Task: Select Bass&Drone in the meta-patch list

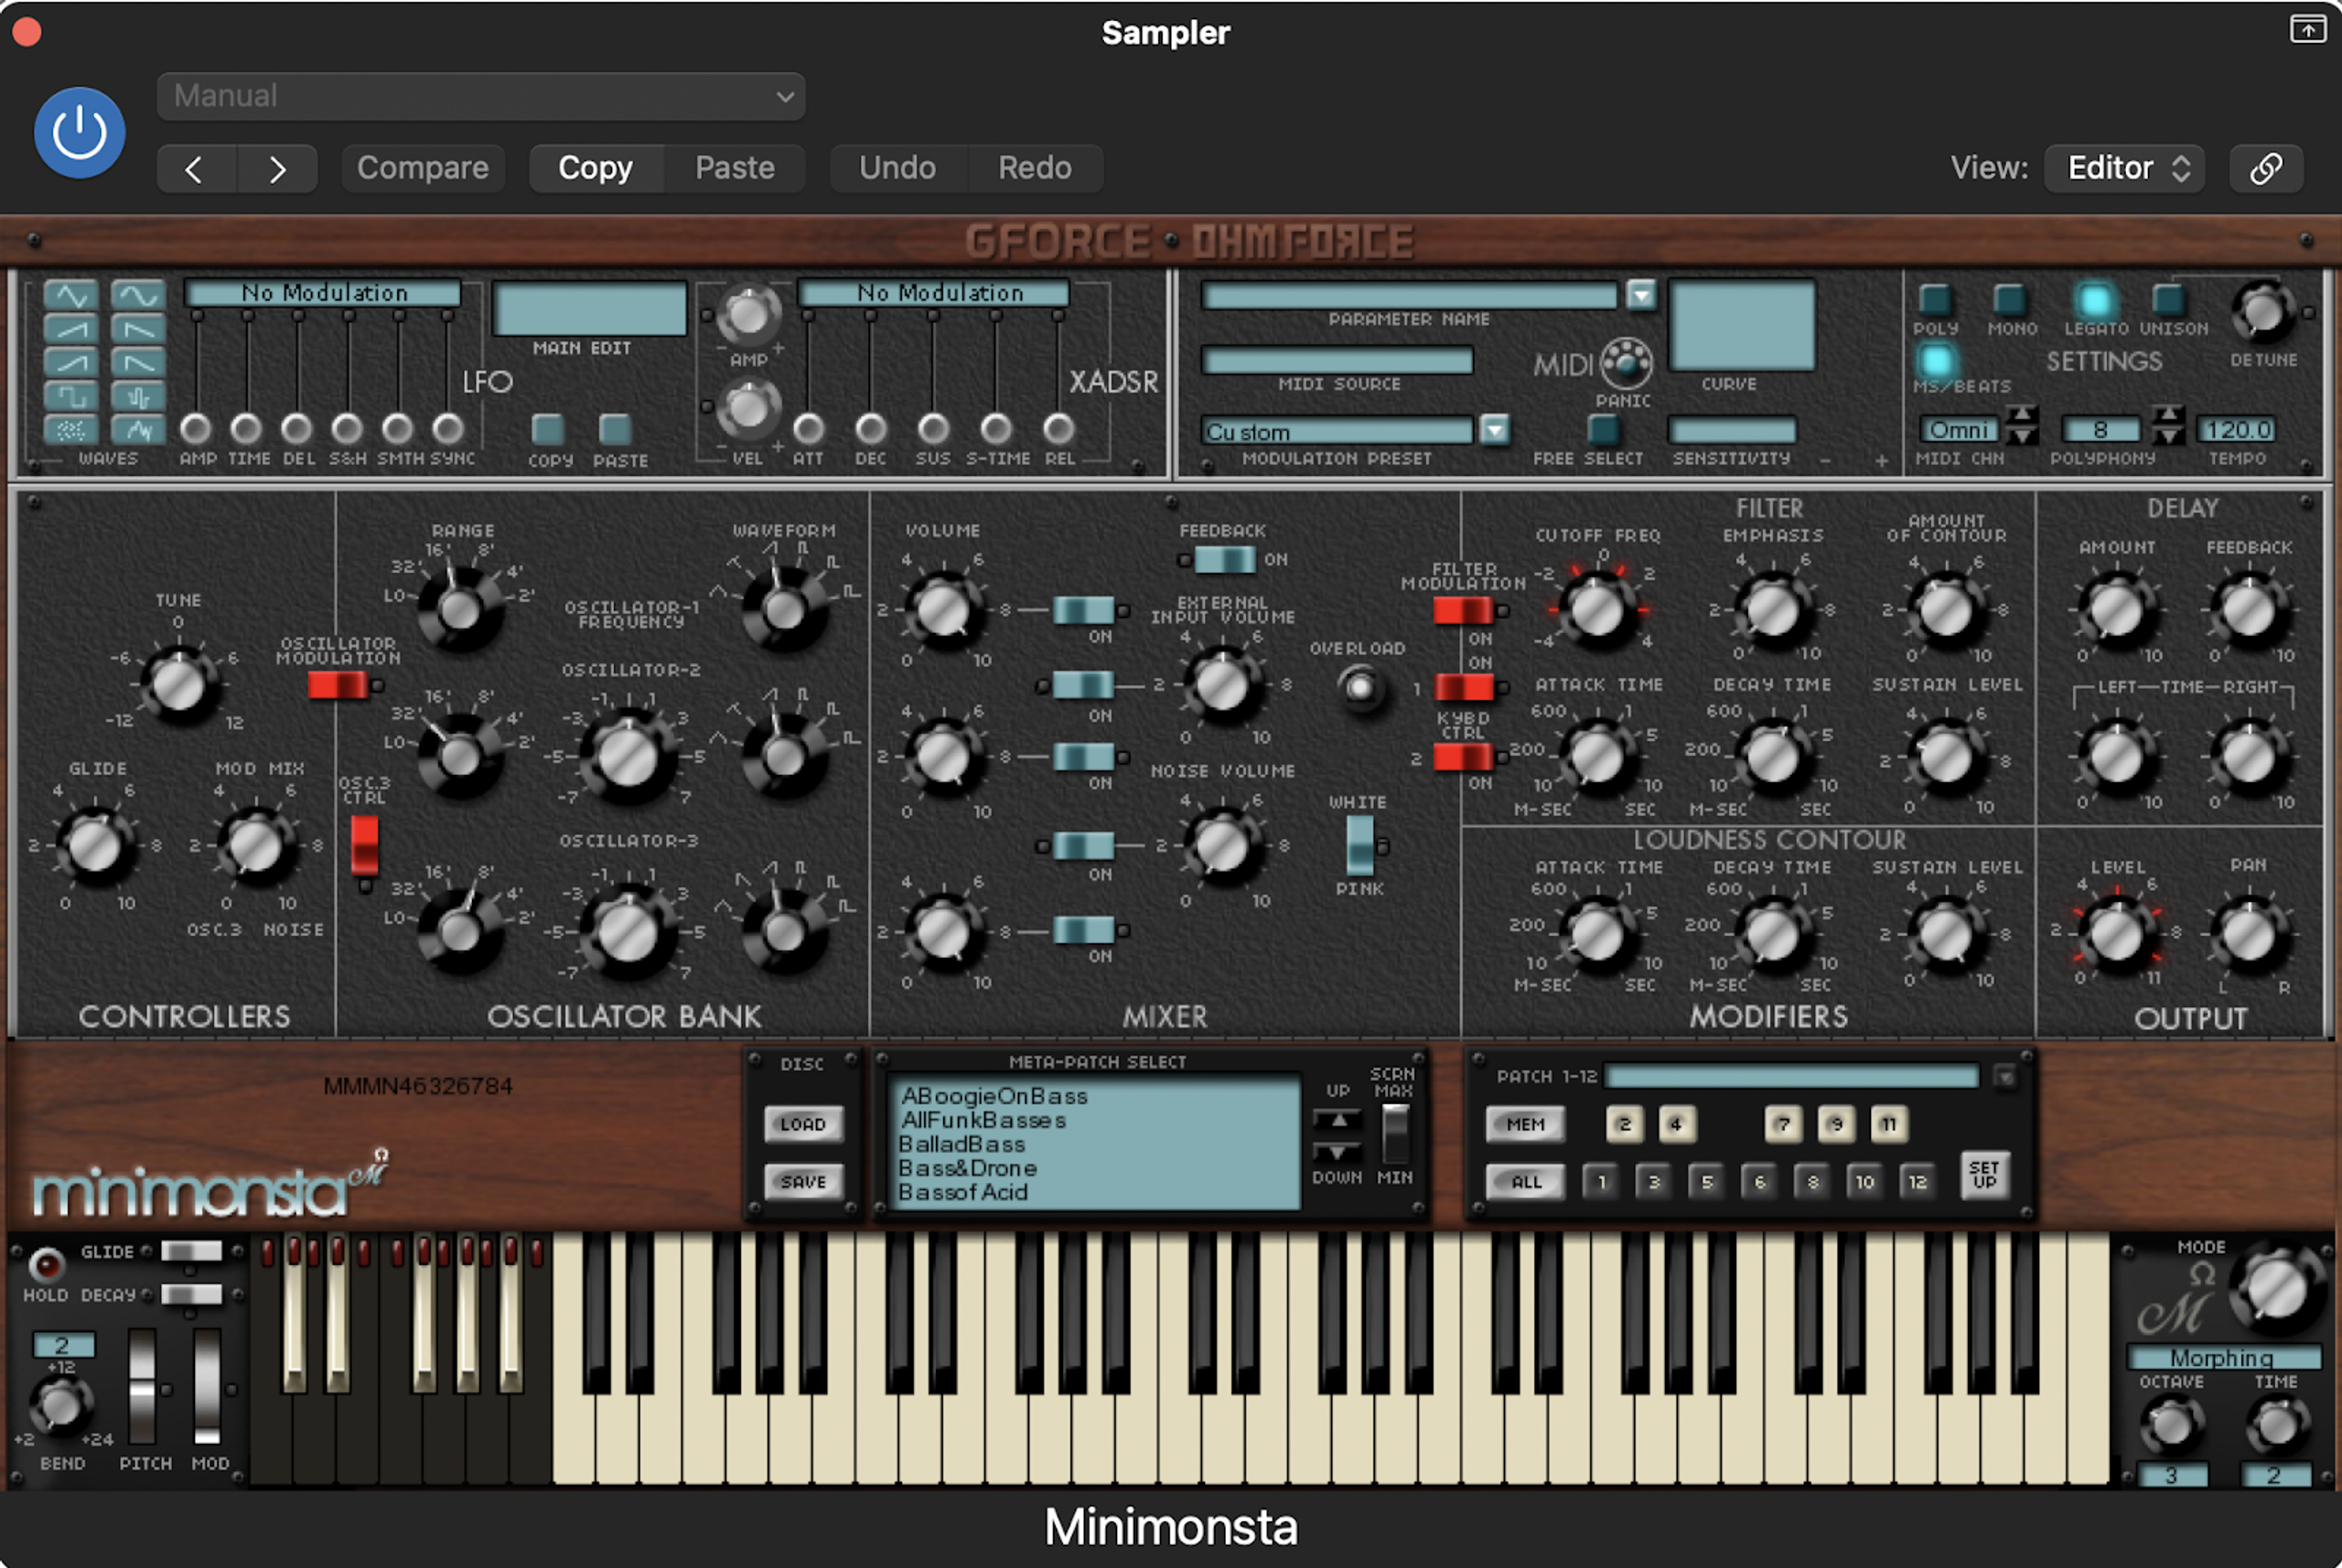Action: pyautogui.click(x=967, y=1168)
